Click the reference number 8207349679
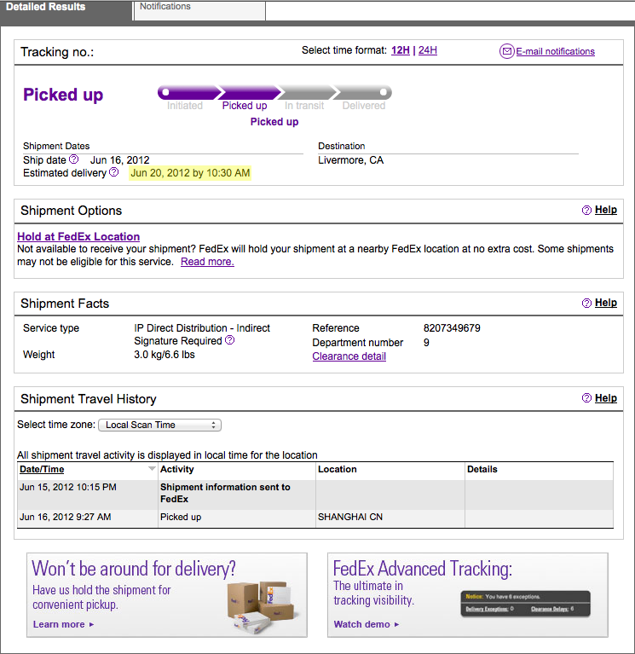The width and height of the screenshot is (635, 654). coord(452,328)
